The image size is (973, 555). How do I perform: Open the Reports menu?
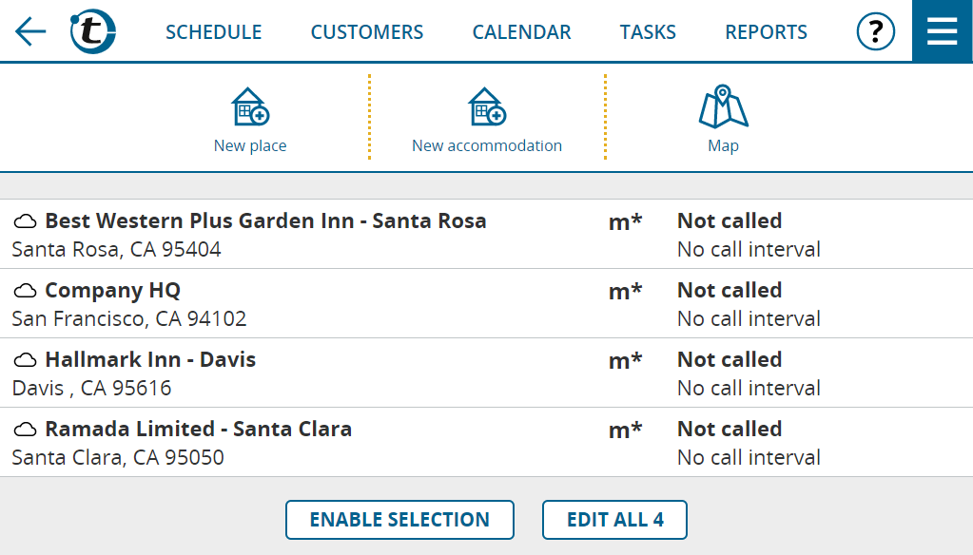point(766,32)
